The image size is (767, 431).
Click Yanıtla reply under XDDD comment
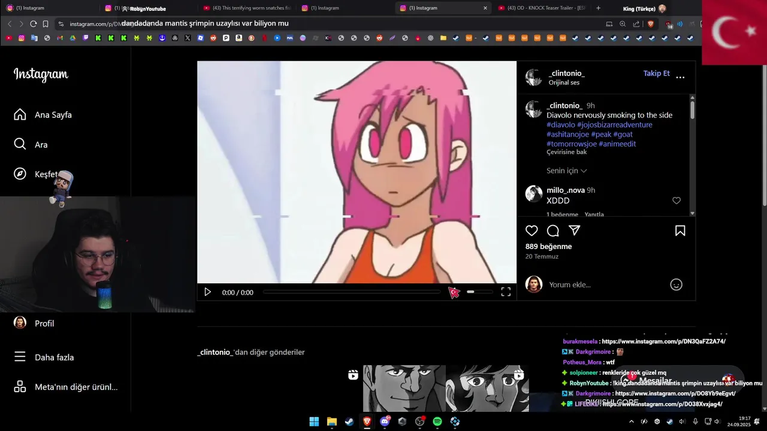[594, 214]
